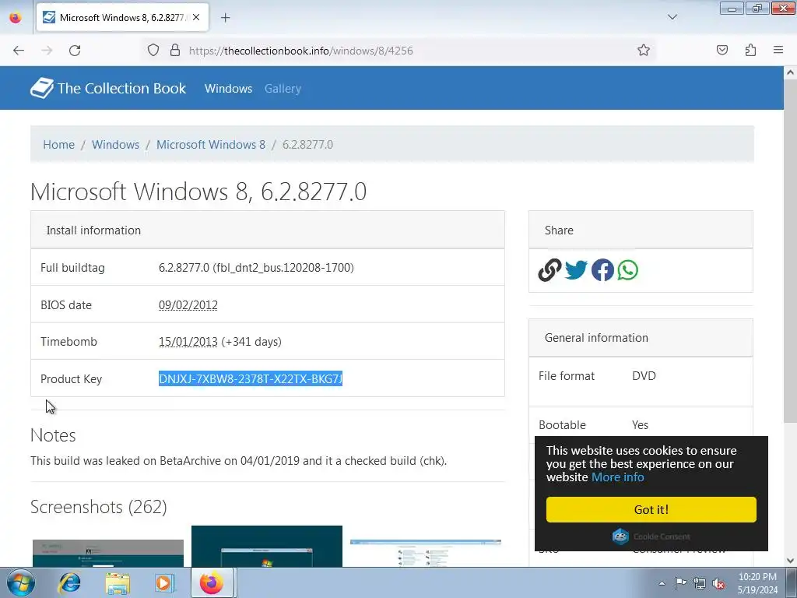Open Firefox application hamburger menu

778,50
